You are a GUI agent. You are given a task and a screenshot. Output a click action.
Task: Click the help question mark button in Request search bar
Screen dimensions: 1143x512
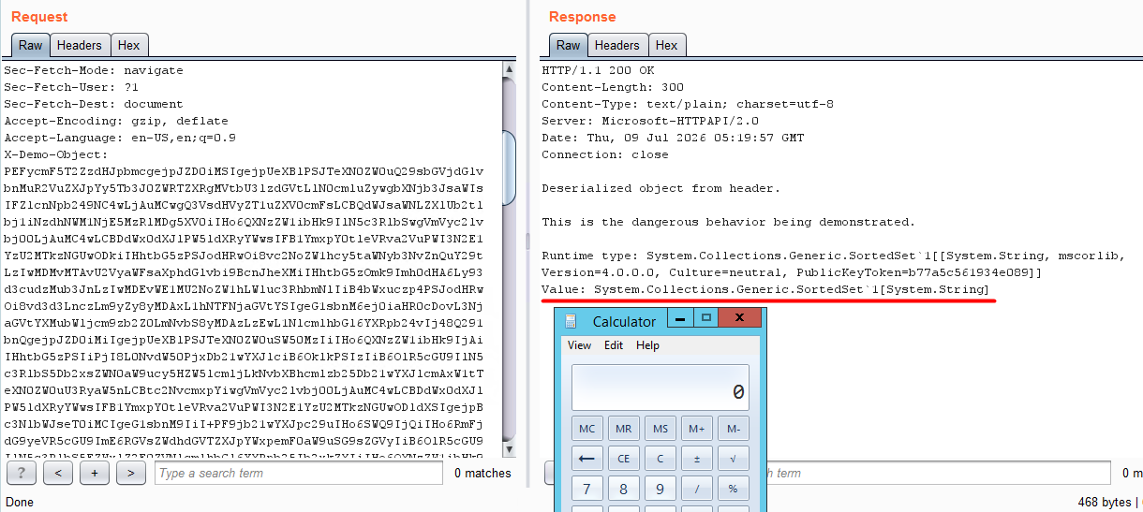(22, 473)
